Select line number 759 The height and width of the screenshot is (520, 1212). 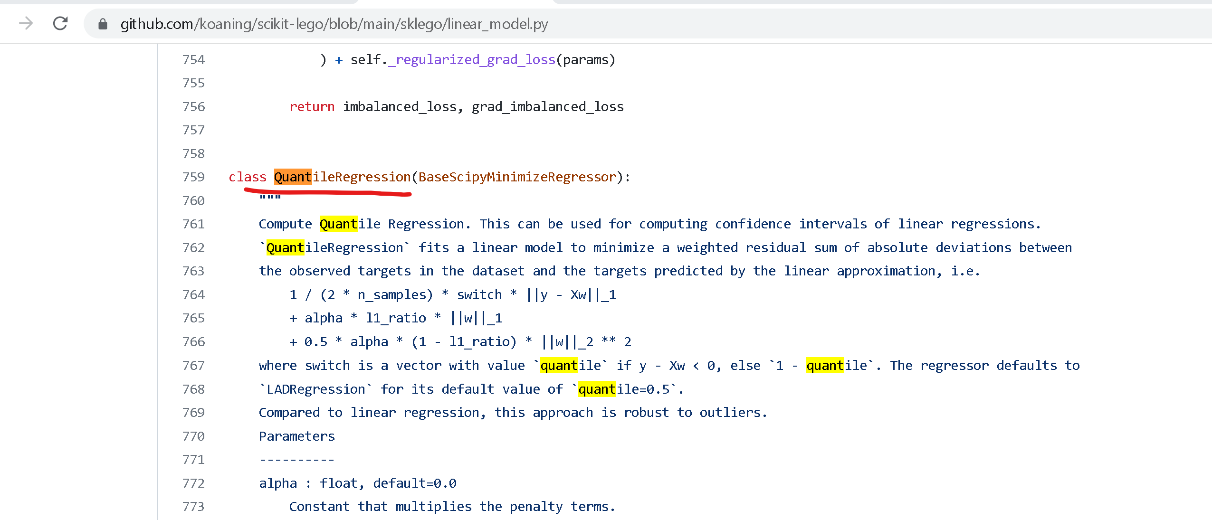(193, 176)
